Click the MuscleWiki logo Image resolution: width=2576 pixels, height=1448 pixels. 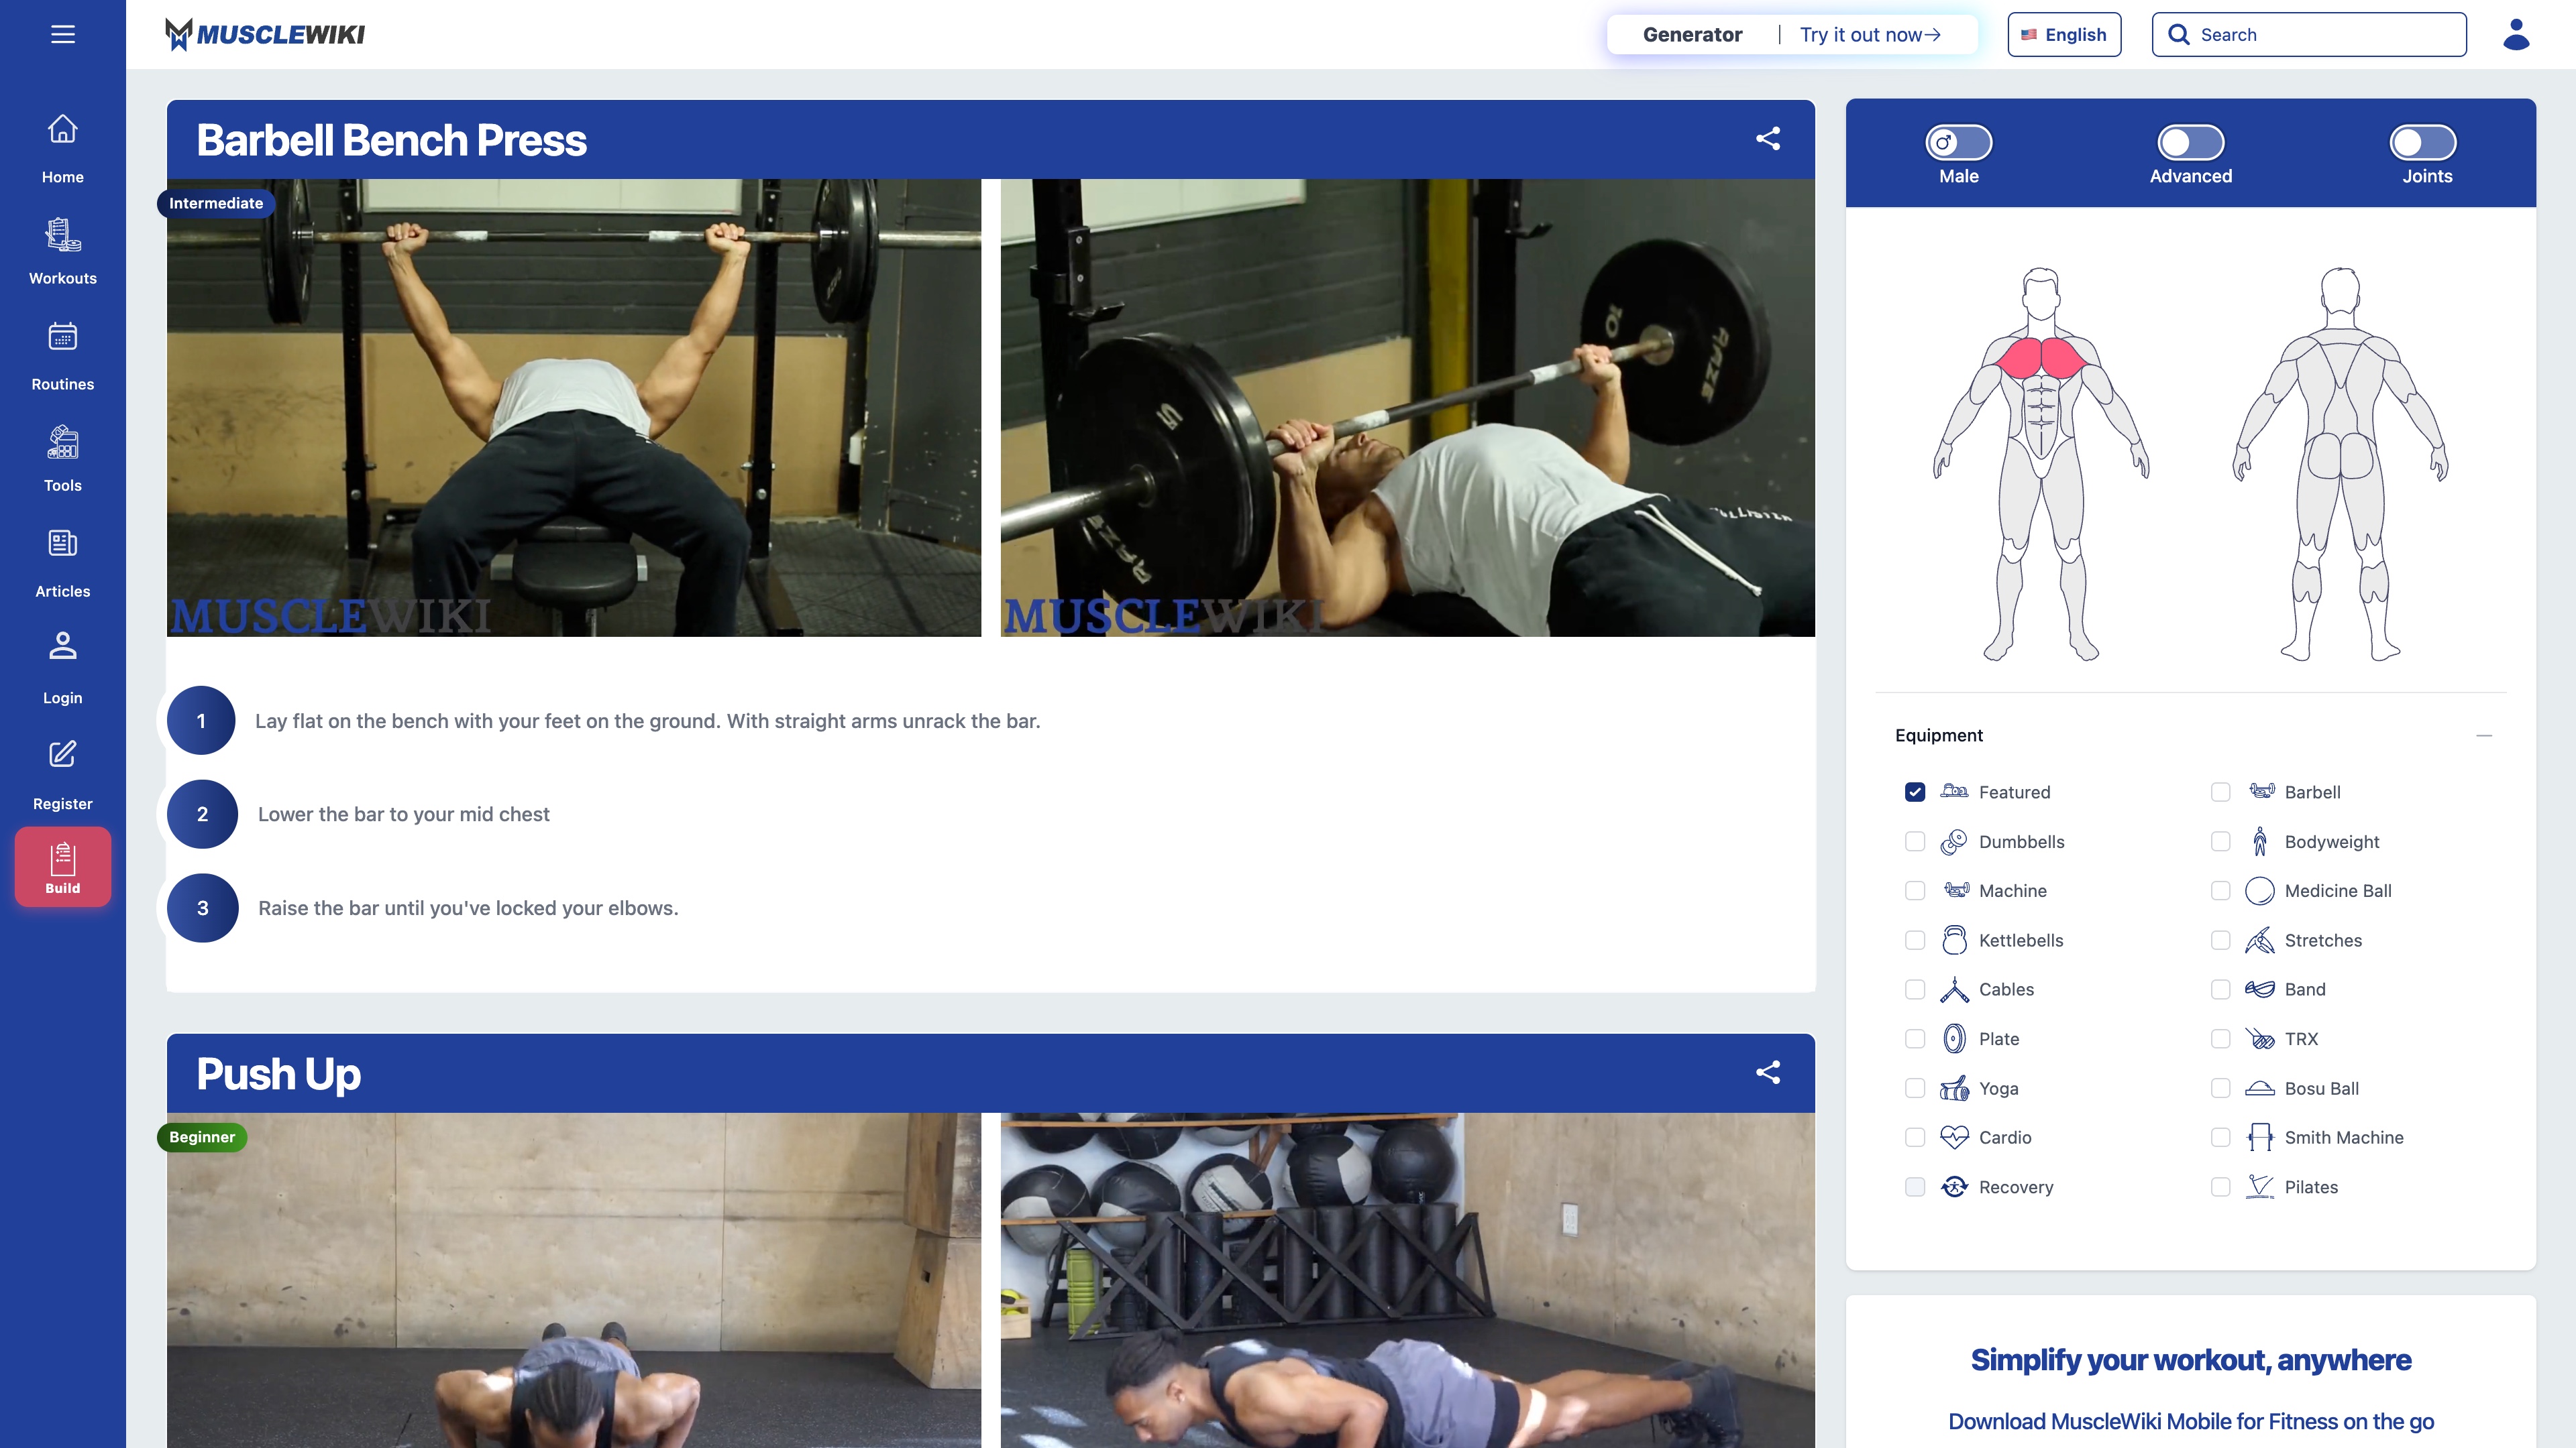click(x=265, y=34)
